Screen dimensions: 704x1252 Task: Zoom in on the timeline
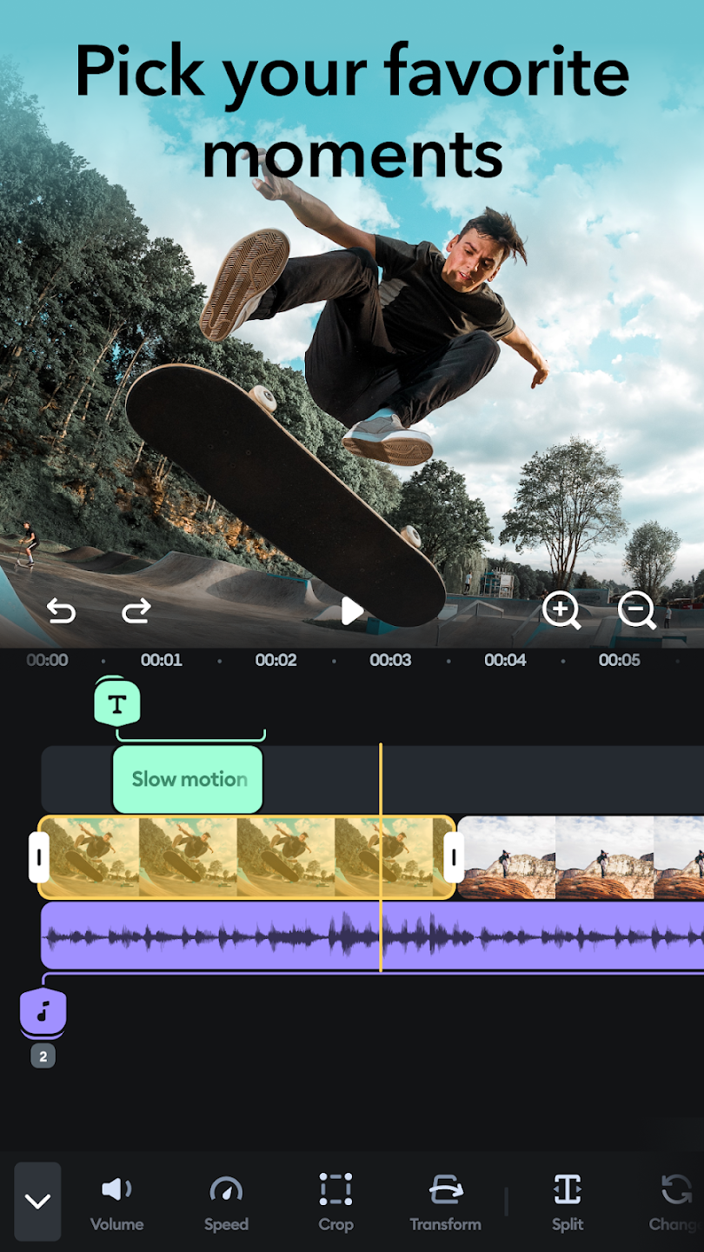pyautogui.click(x=562, y=611)
